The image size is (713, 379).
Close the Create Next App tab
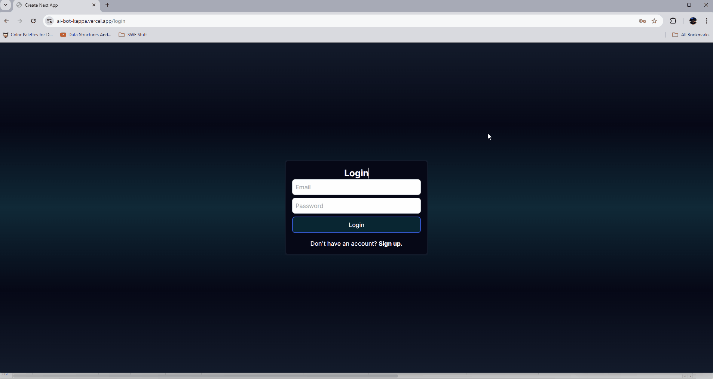point(94,5)
